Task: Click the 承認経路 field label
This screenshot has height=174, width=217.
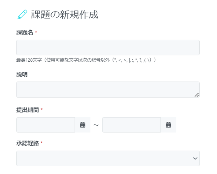Action: (x=28, y=143)
